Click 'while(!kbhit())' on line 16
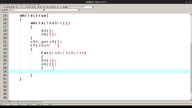192x108 pixels. tap(50, 23)
